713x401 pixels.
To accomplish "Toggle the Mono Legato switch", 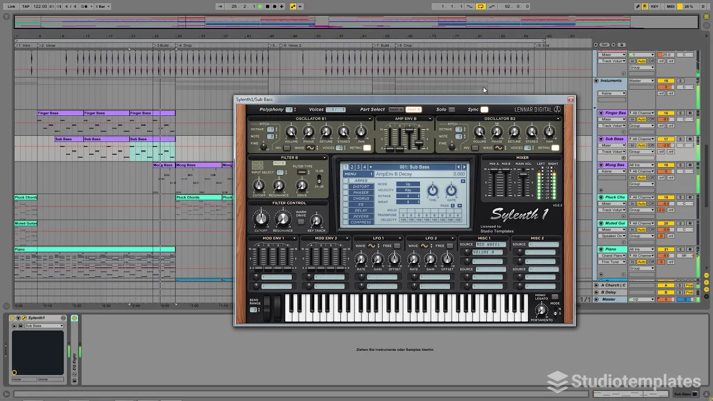I will click(x=554, y=297).
